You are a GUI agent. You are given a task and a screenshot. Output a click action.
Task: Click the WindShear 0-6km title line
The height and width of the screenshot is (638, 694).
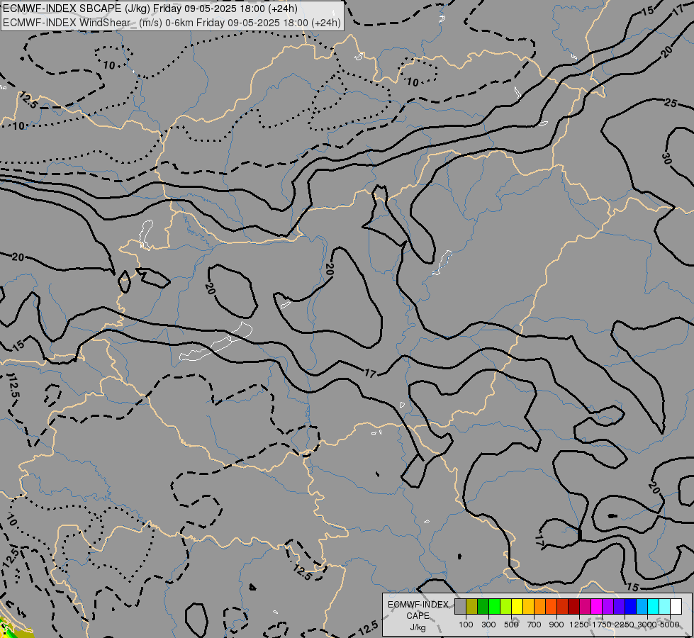172,23
